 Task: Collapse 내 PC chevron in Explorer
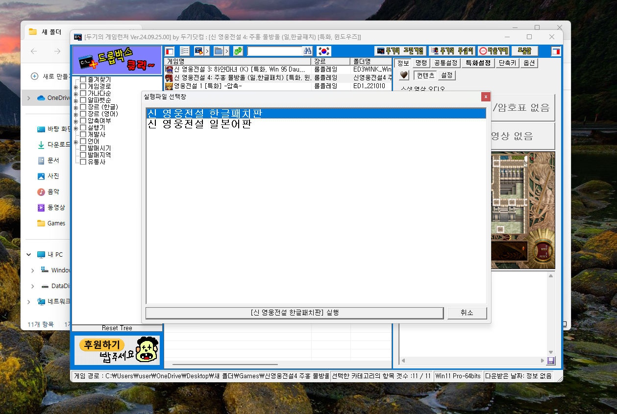[29, 255]
